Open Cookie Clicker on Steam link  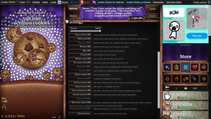[138, 2]
